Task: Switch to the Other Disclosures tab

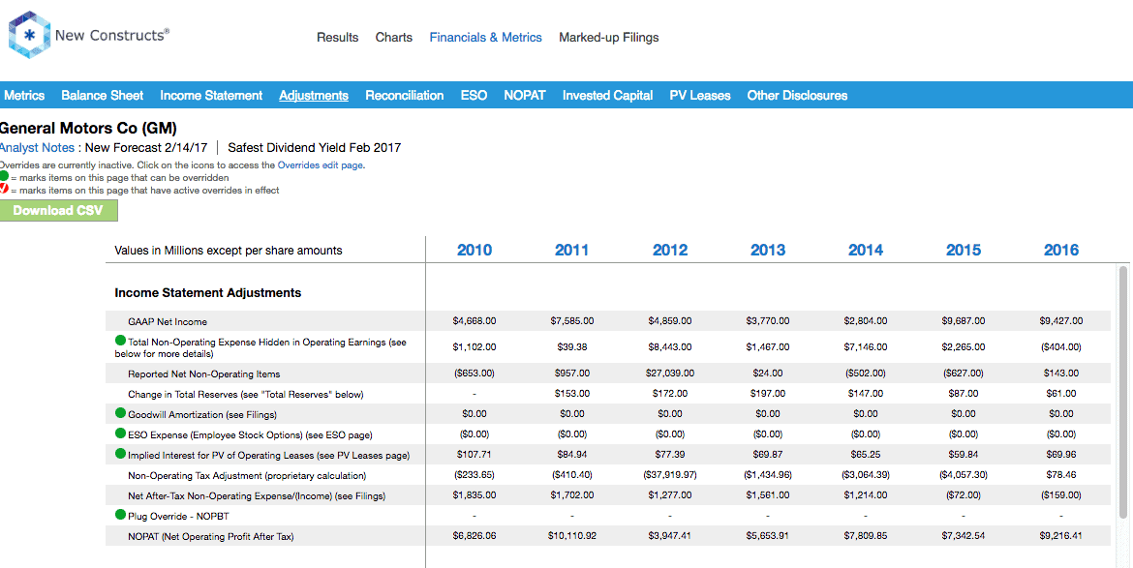Action: [797, 95]
